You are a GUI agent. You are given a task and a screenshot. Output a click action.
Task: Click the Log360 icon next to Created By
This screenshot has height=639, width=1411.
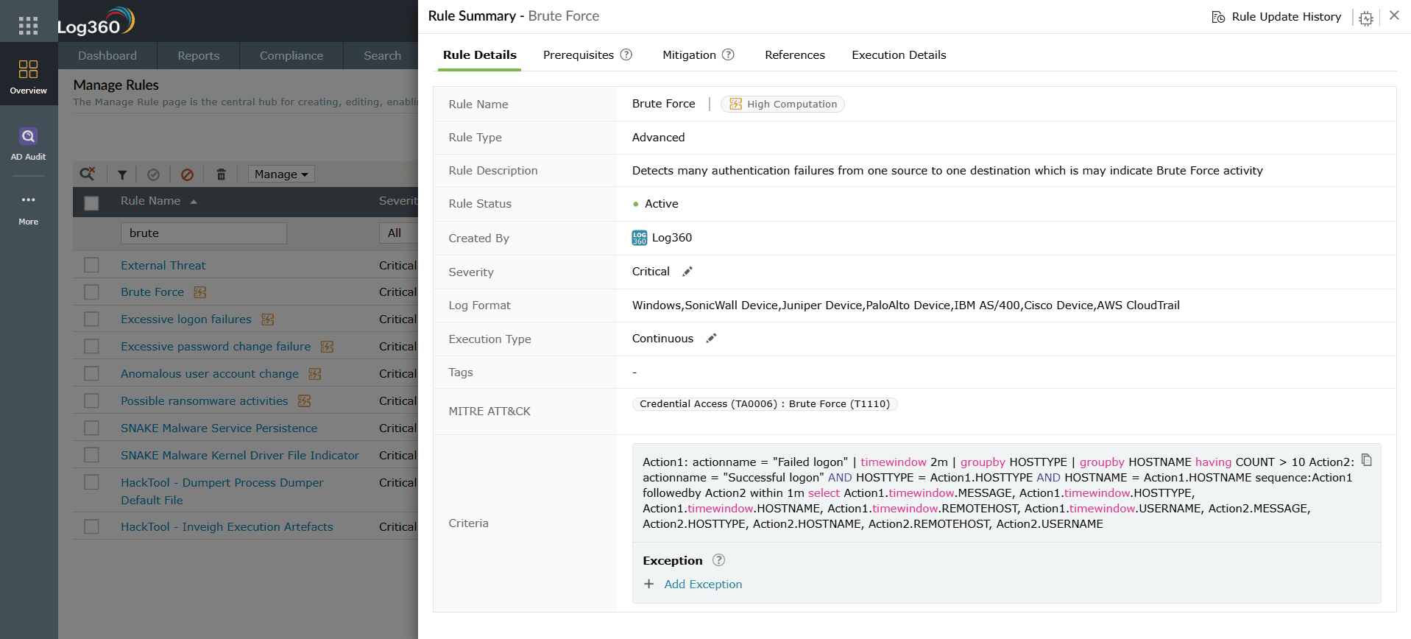click(640, 238)
